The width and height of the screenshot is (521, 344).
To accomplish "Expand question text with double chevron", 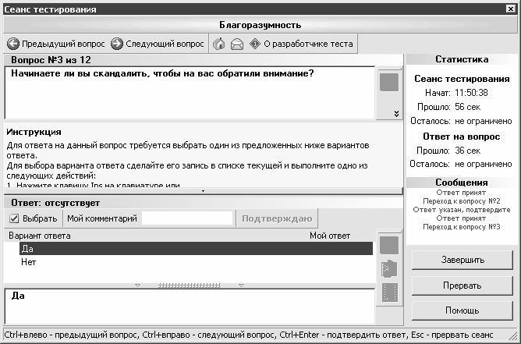I will tap(396, 113).
